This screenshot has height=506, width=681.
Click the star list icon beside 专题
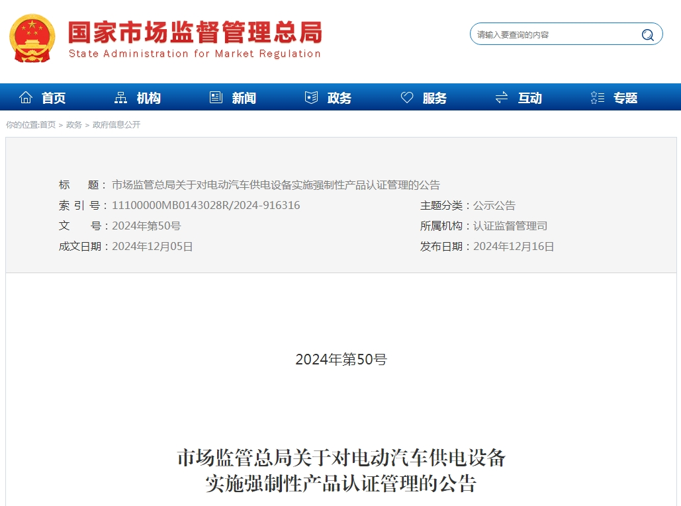tap(597, 97)
